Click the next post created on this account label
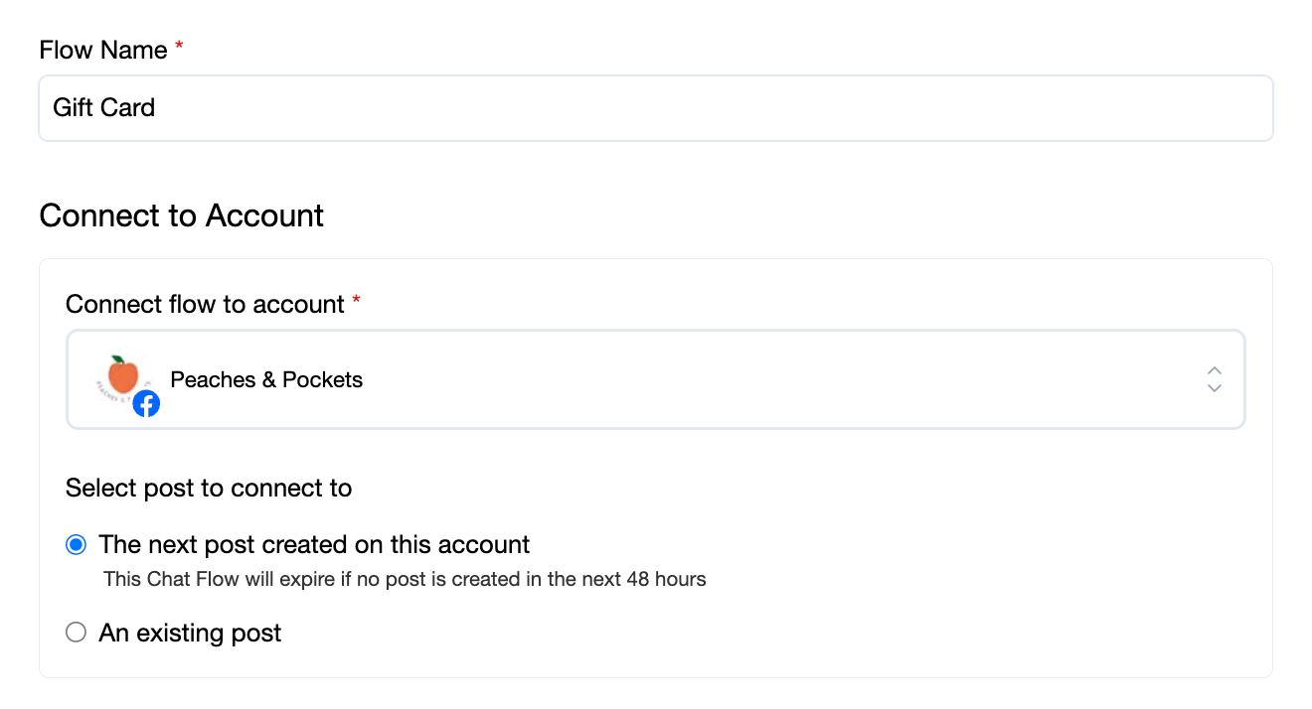1312x709 pixels. pos(314,544)
